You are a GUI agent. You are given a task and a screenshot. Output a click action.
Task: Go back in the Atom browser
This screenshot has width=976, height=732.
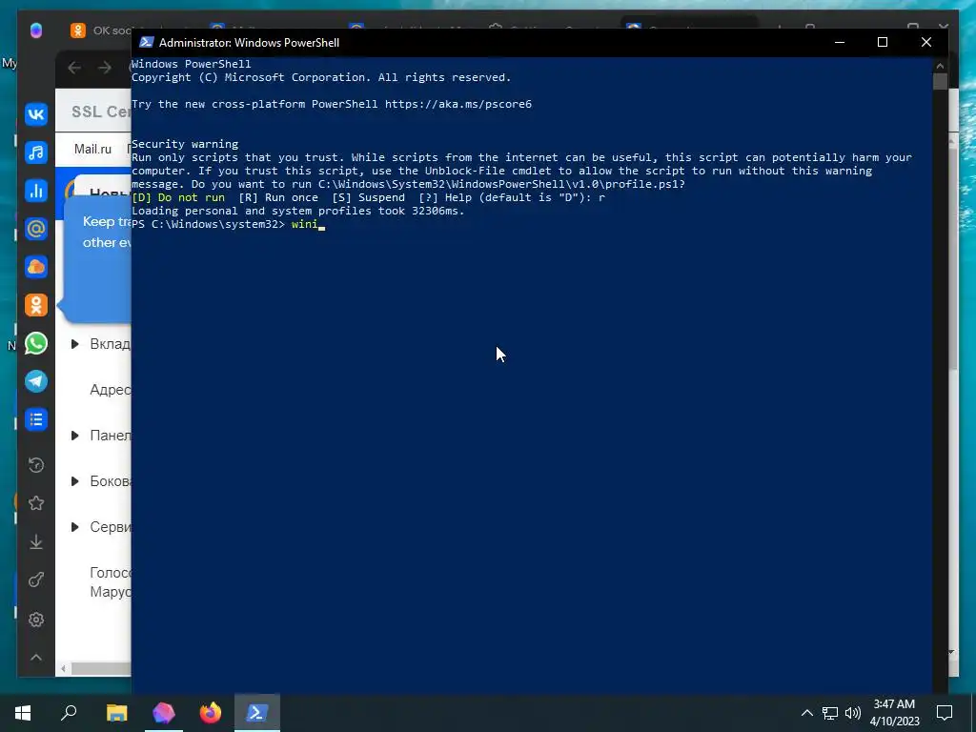click(x=74, y=68)
